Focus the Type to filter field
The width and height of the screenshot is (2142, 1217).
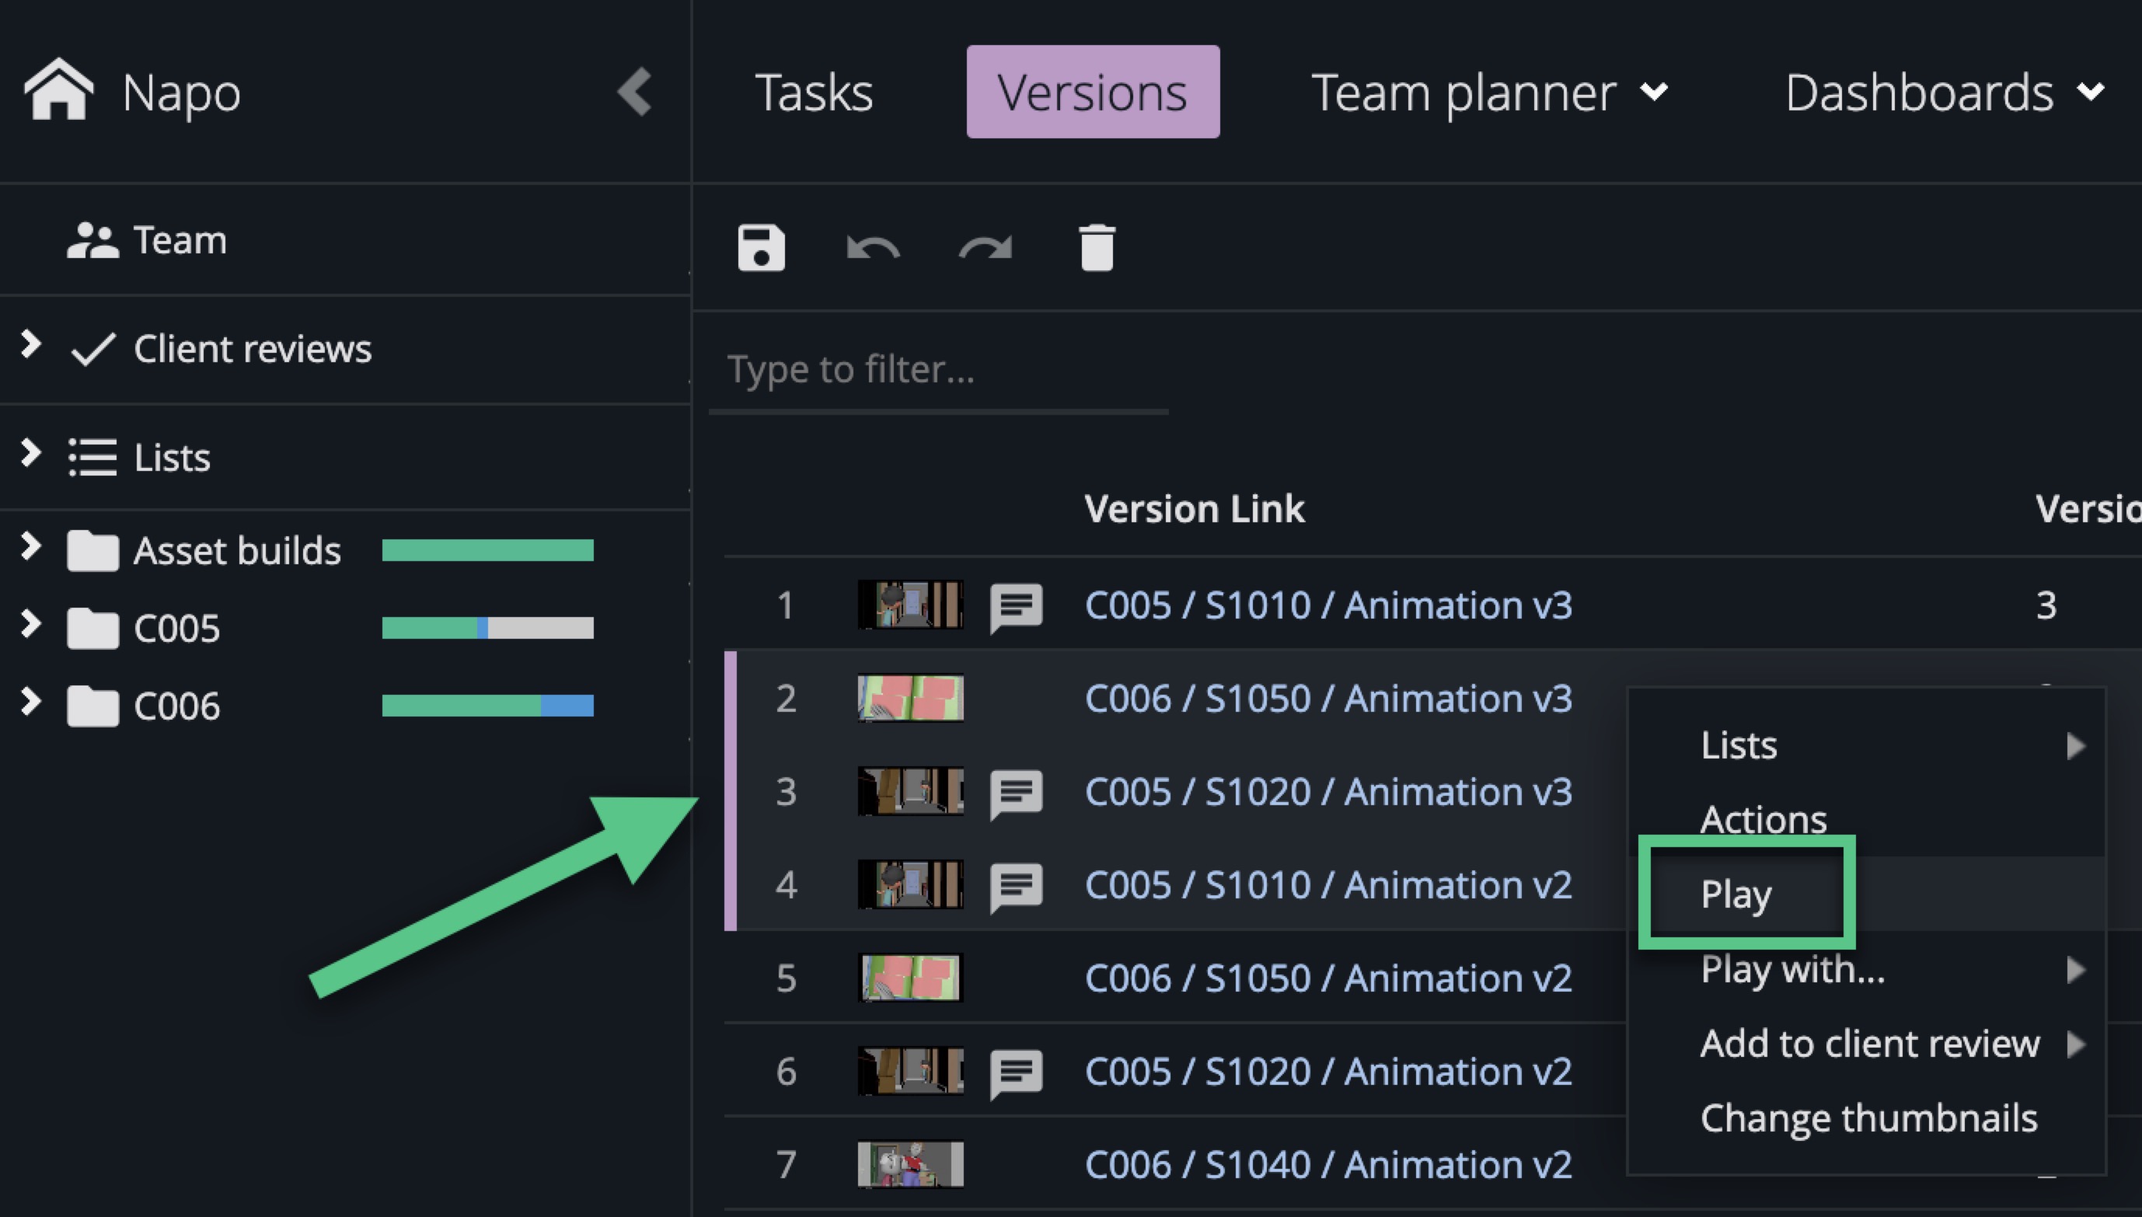[936, 369]
